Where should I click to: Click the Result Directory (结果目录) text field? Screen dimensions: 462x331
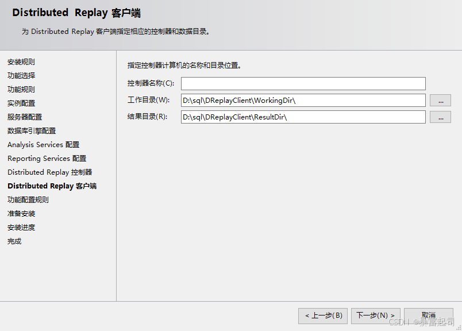coord(303,117)
